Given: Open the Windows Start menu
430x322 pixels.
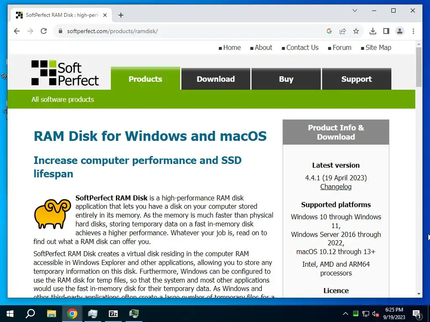Looking at the screenshot, I should [x=10, y=314].
